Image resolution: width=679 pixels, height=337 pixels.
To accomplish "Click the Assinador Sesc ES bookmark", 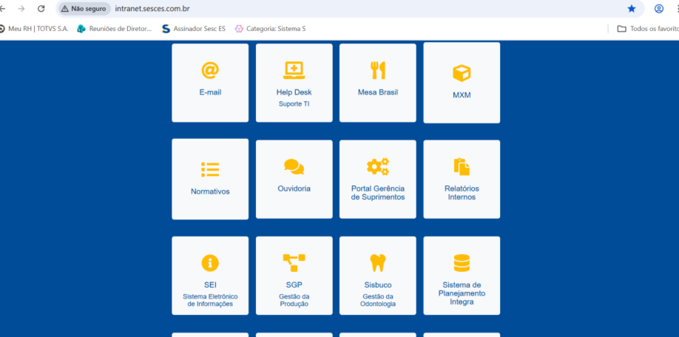I will point(194,29).
